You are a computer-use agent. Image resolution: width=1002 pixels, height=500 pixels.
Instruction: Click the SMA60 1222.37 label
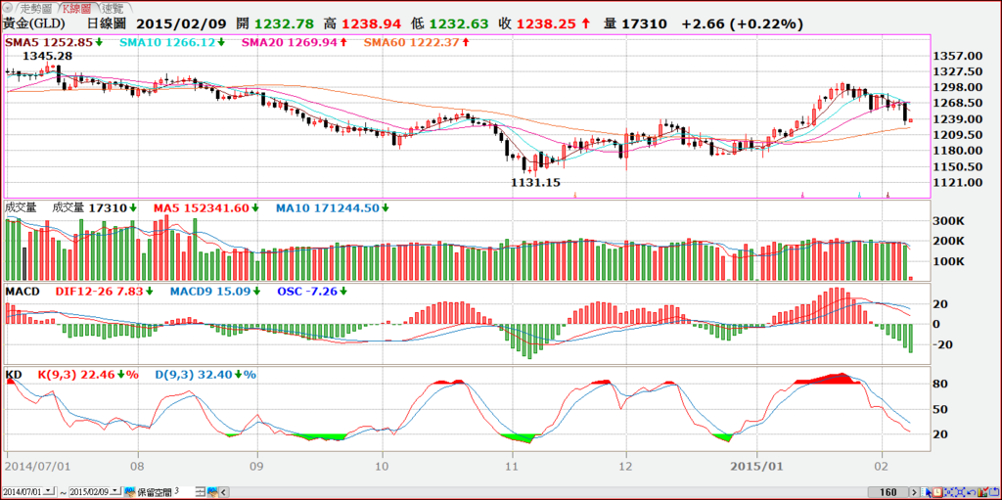(x=417, y=42)
